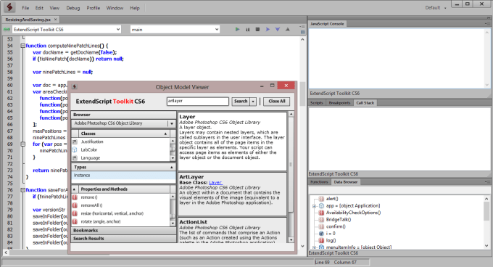Select the LabColor class entry

coord(89,149)
